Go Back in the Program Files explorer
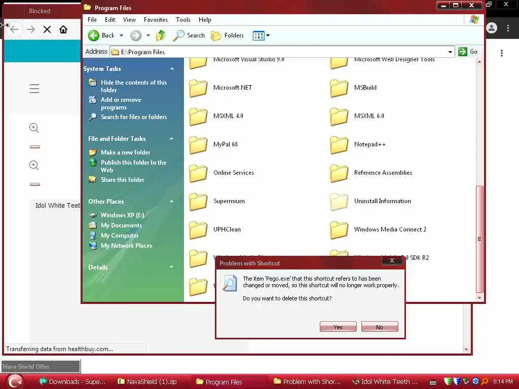 click(101, 35)
